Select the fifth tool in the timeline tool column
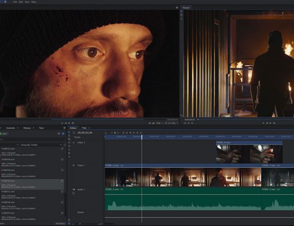The image size is (294, 226). pos(69,146)
